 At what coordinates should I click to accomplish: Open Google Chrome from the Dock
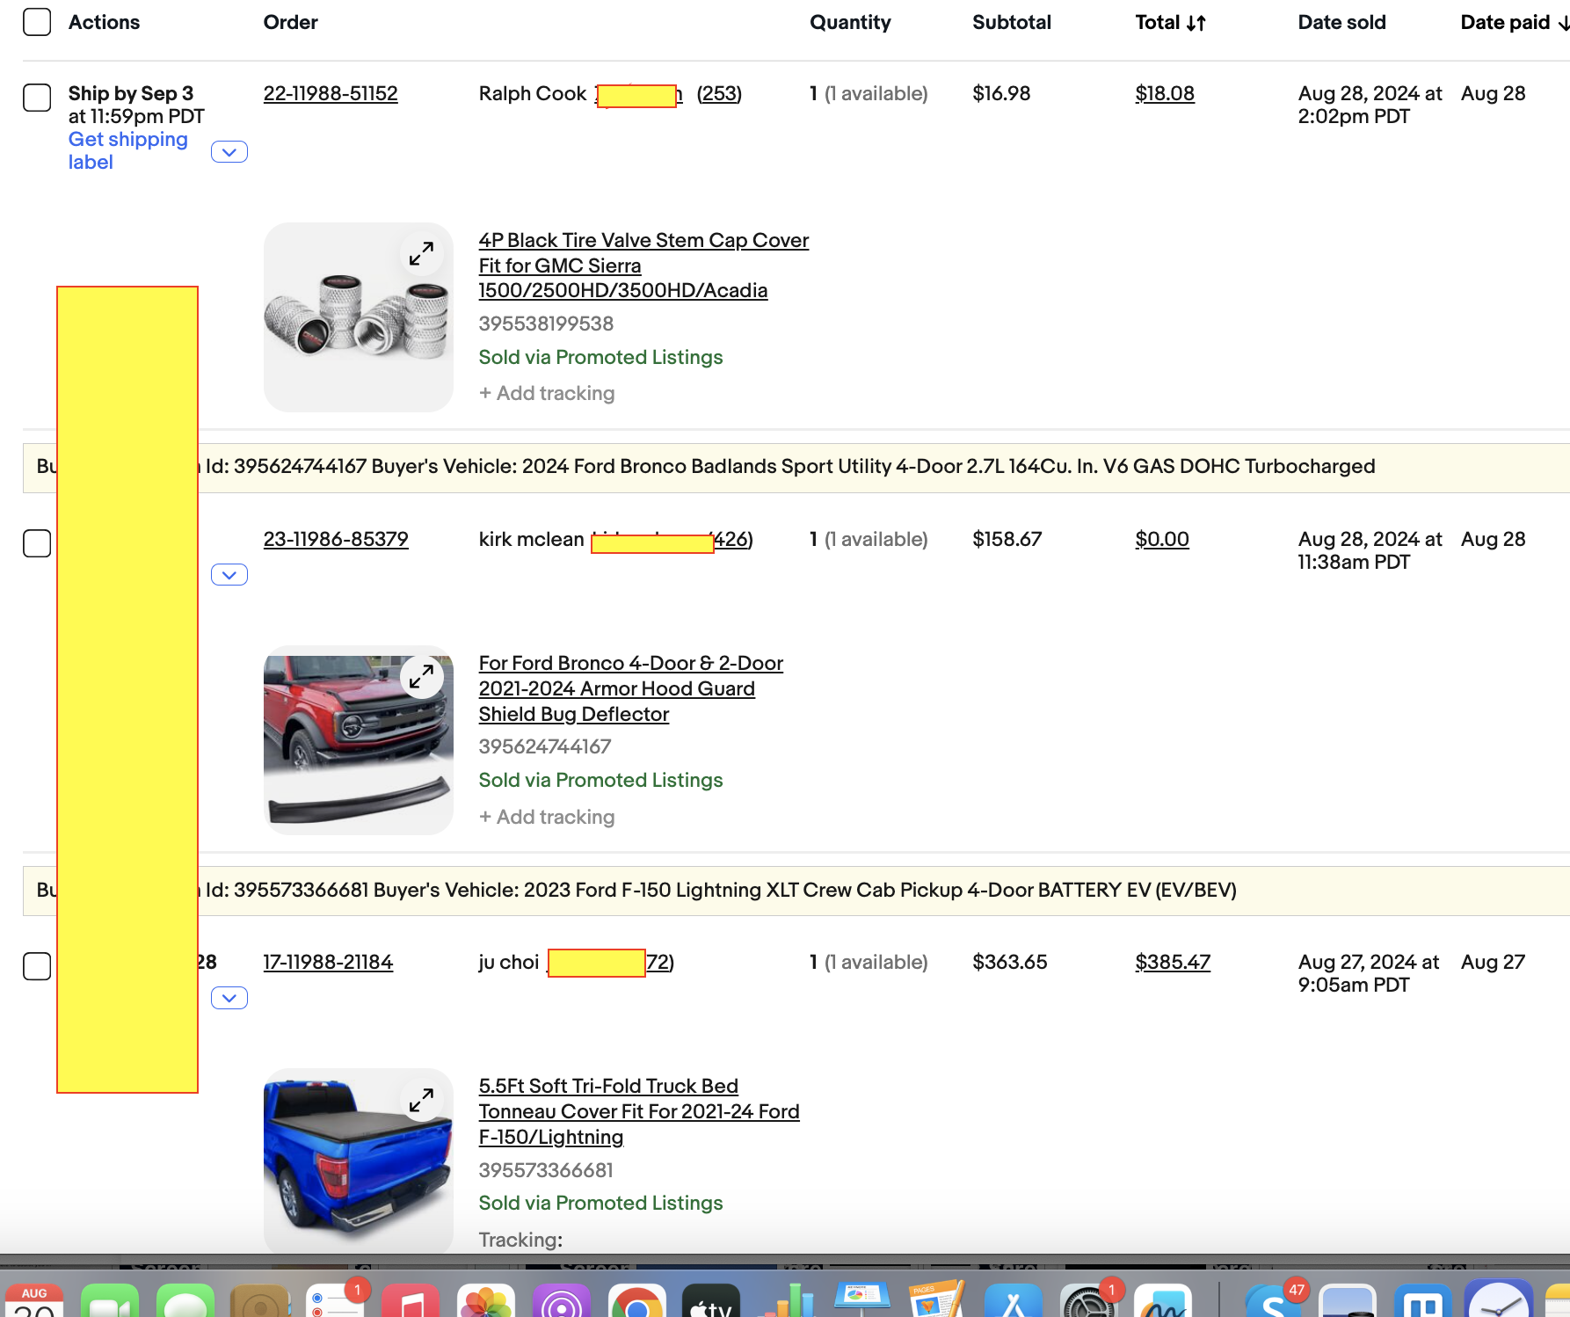639,1304
